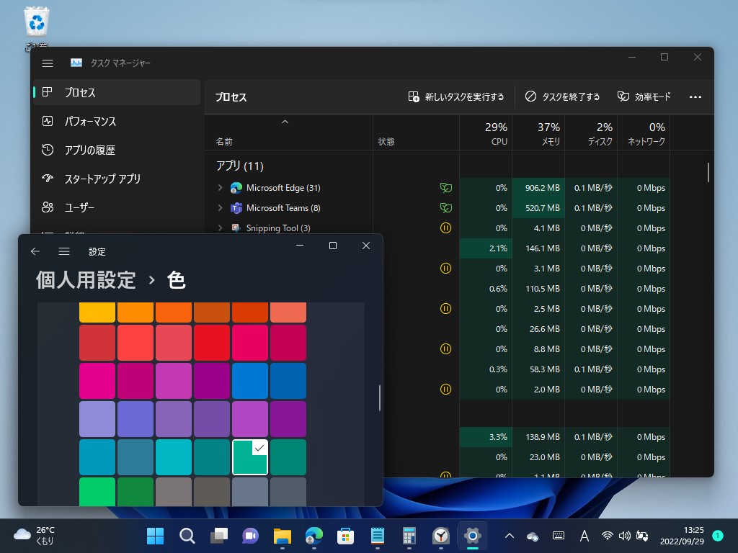Viewport: 738px width, 553px height.
Task: Open Settings hamburger navigation menu
Action: 64,251
